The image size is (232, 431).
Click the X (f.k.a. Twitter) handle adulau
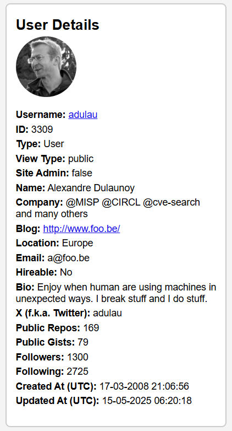pos(107,313)
